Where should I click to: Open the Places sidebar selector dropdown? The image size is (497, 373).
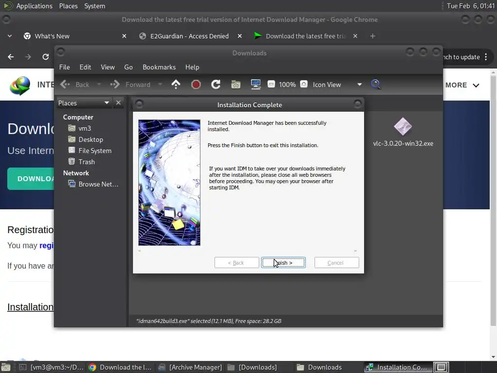[x=83, y=103]
